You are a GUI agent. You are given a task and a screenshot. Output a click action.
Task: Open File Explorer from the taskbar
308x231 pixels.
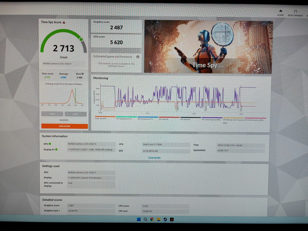click(158, 219)
